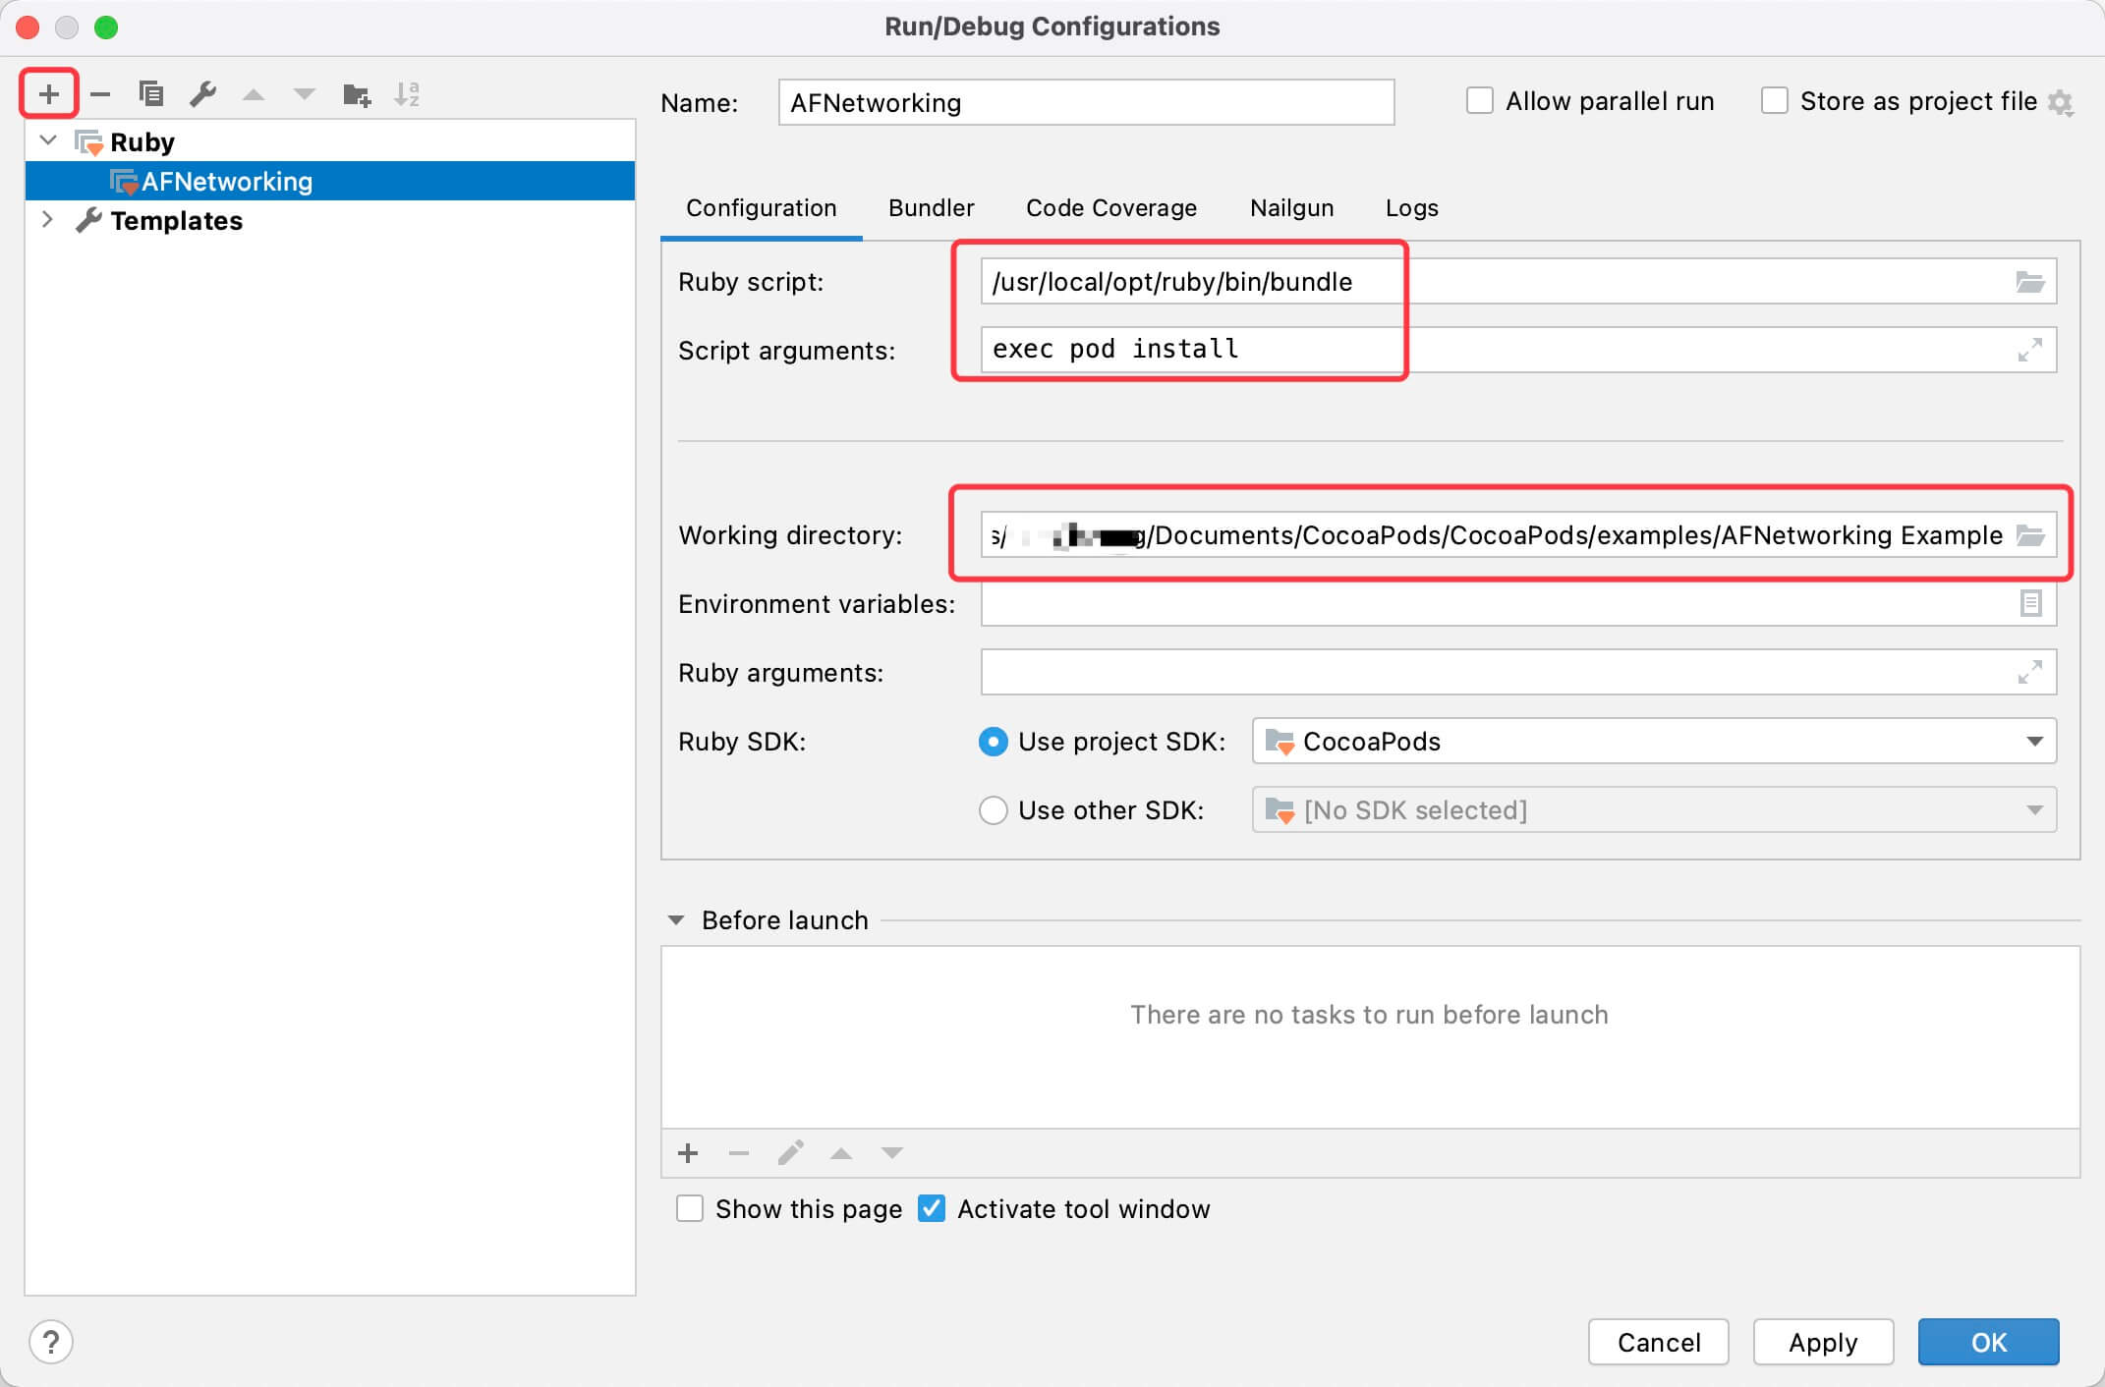Enable Allow parallel run checkbox
Image resolution: width=2105 pixels, height=1387 pixels.
click(x=1480, y=101)
